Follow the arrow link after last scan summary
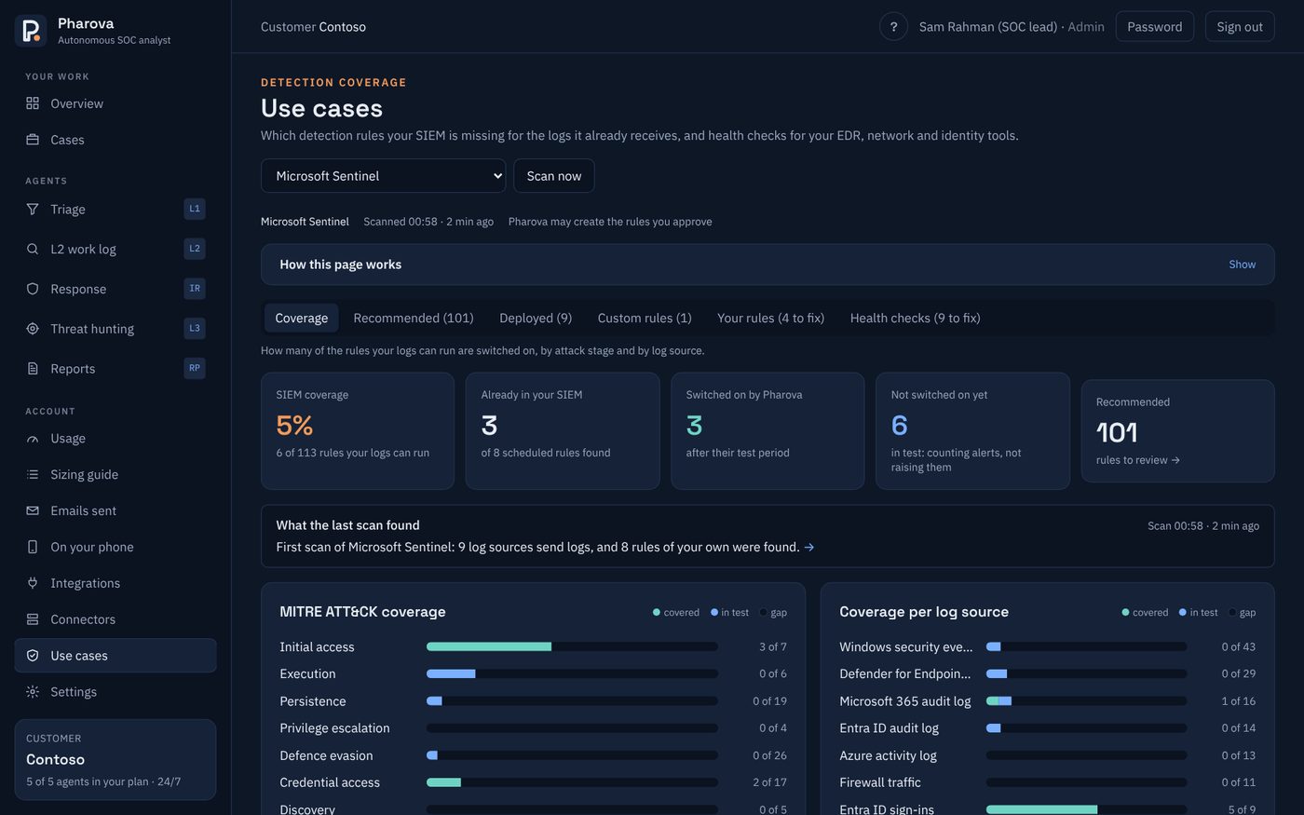 point(808,548)
